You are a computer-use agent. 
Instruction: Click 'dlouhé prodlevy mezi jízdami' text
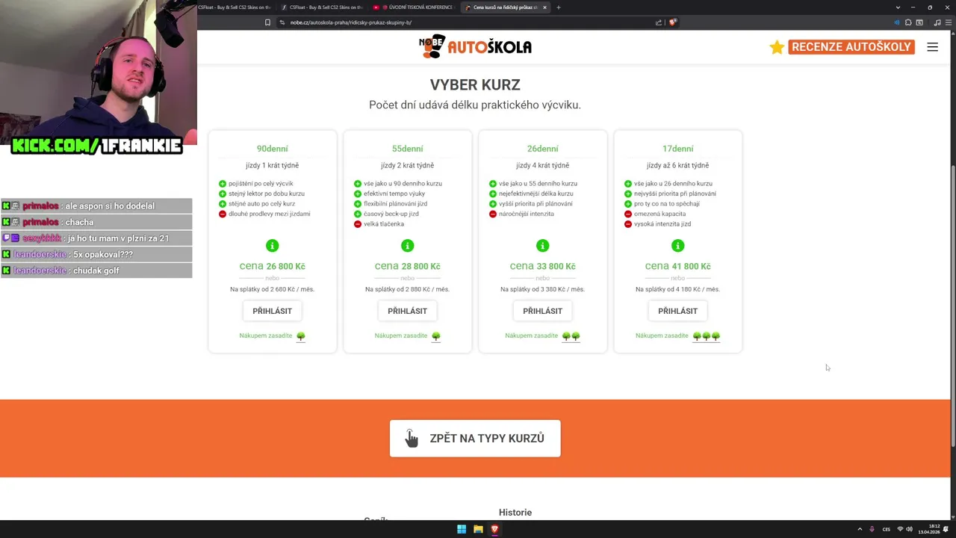click(269, 214)
